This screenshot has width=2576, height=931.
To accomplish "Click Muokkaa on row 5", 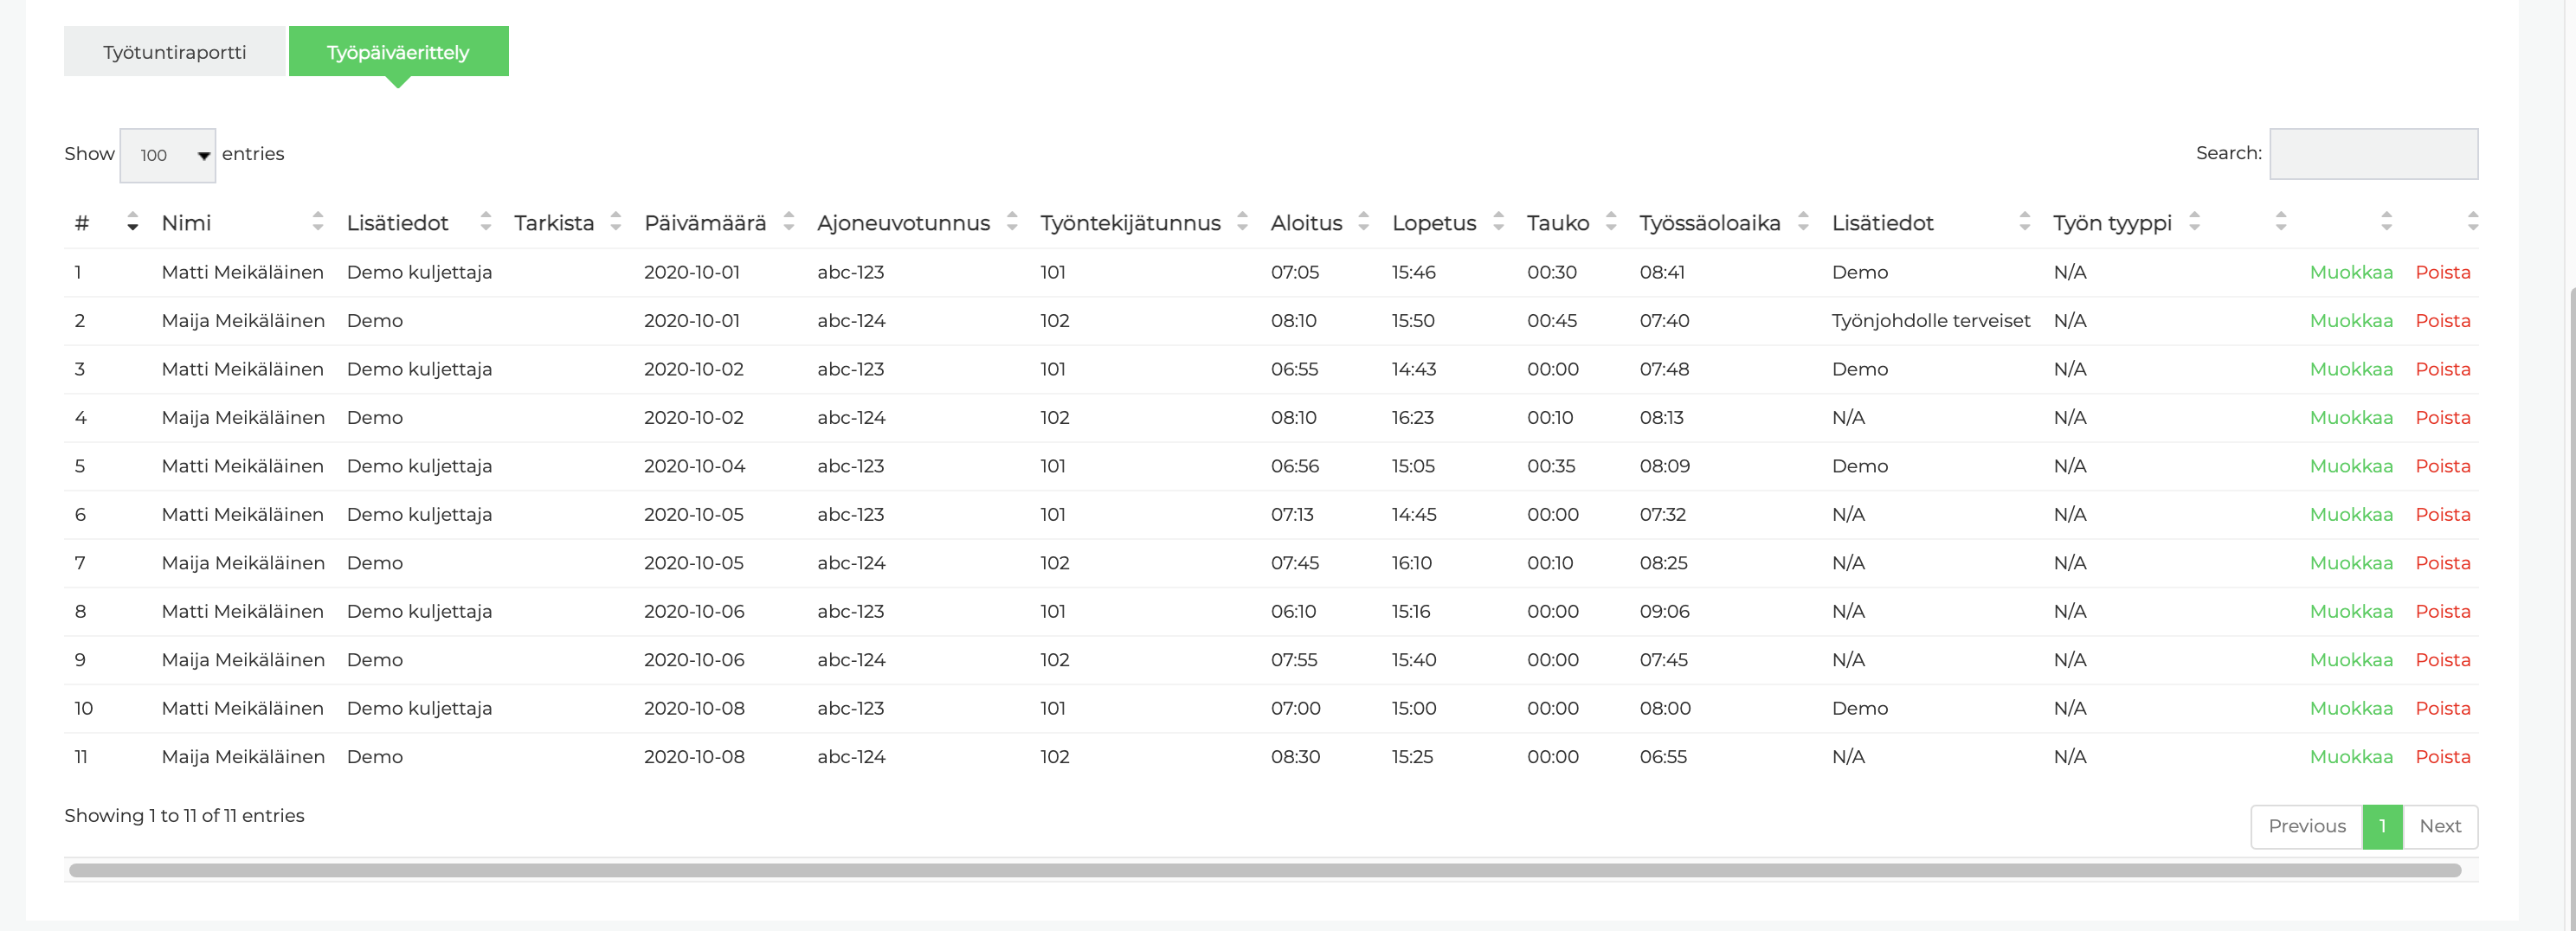I will point(2351,466).
